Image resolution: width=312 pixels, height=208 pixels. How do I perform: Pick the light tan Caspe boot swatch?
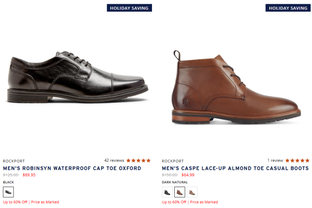pos(192,192)
